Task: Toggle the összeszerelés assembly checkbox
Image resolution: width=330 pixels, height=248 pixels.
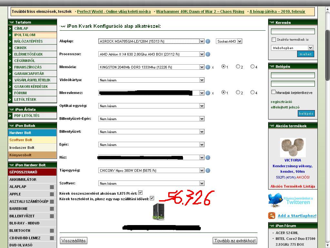Action: 141,192
